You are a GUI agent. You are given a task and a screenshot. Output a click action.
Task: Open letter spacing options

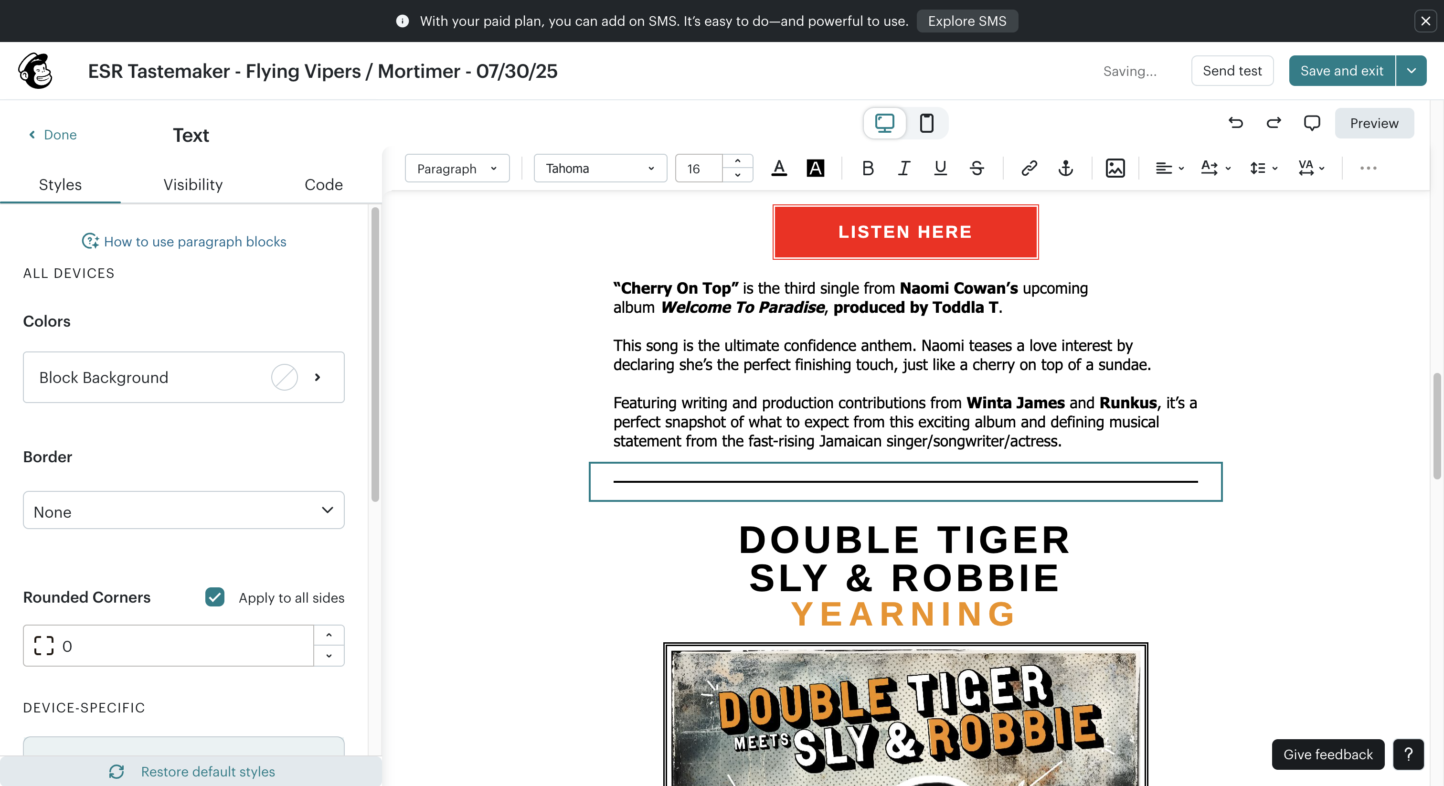click(1311, 168)
